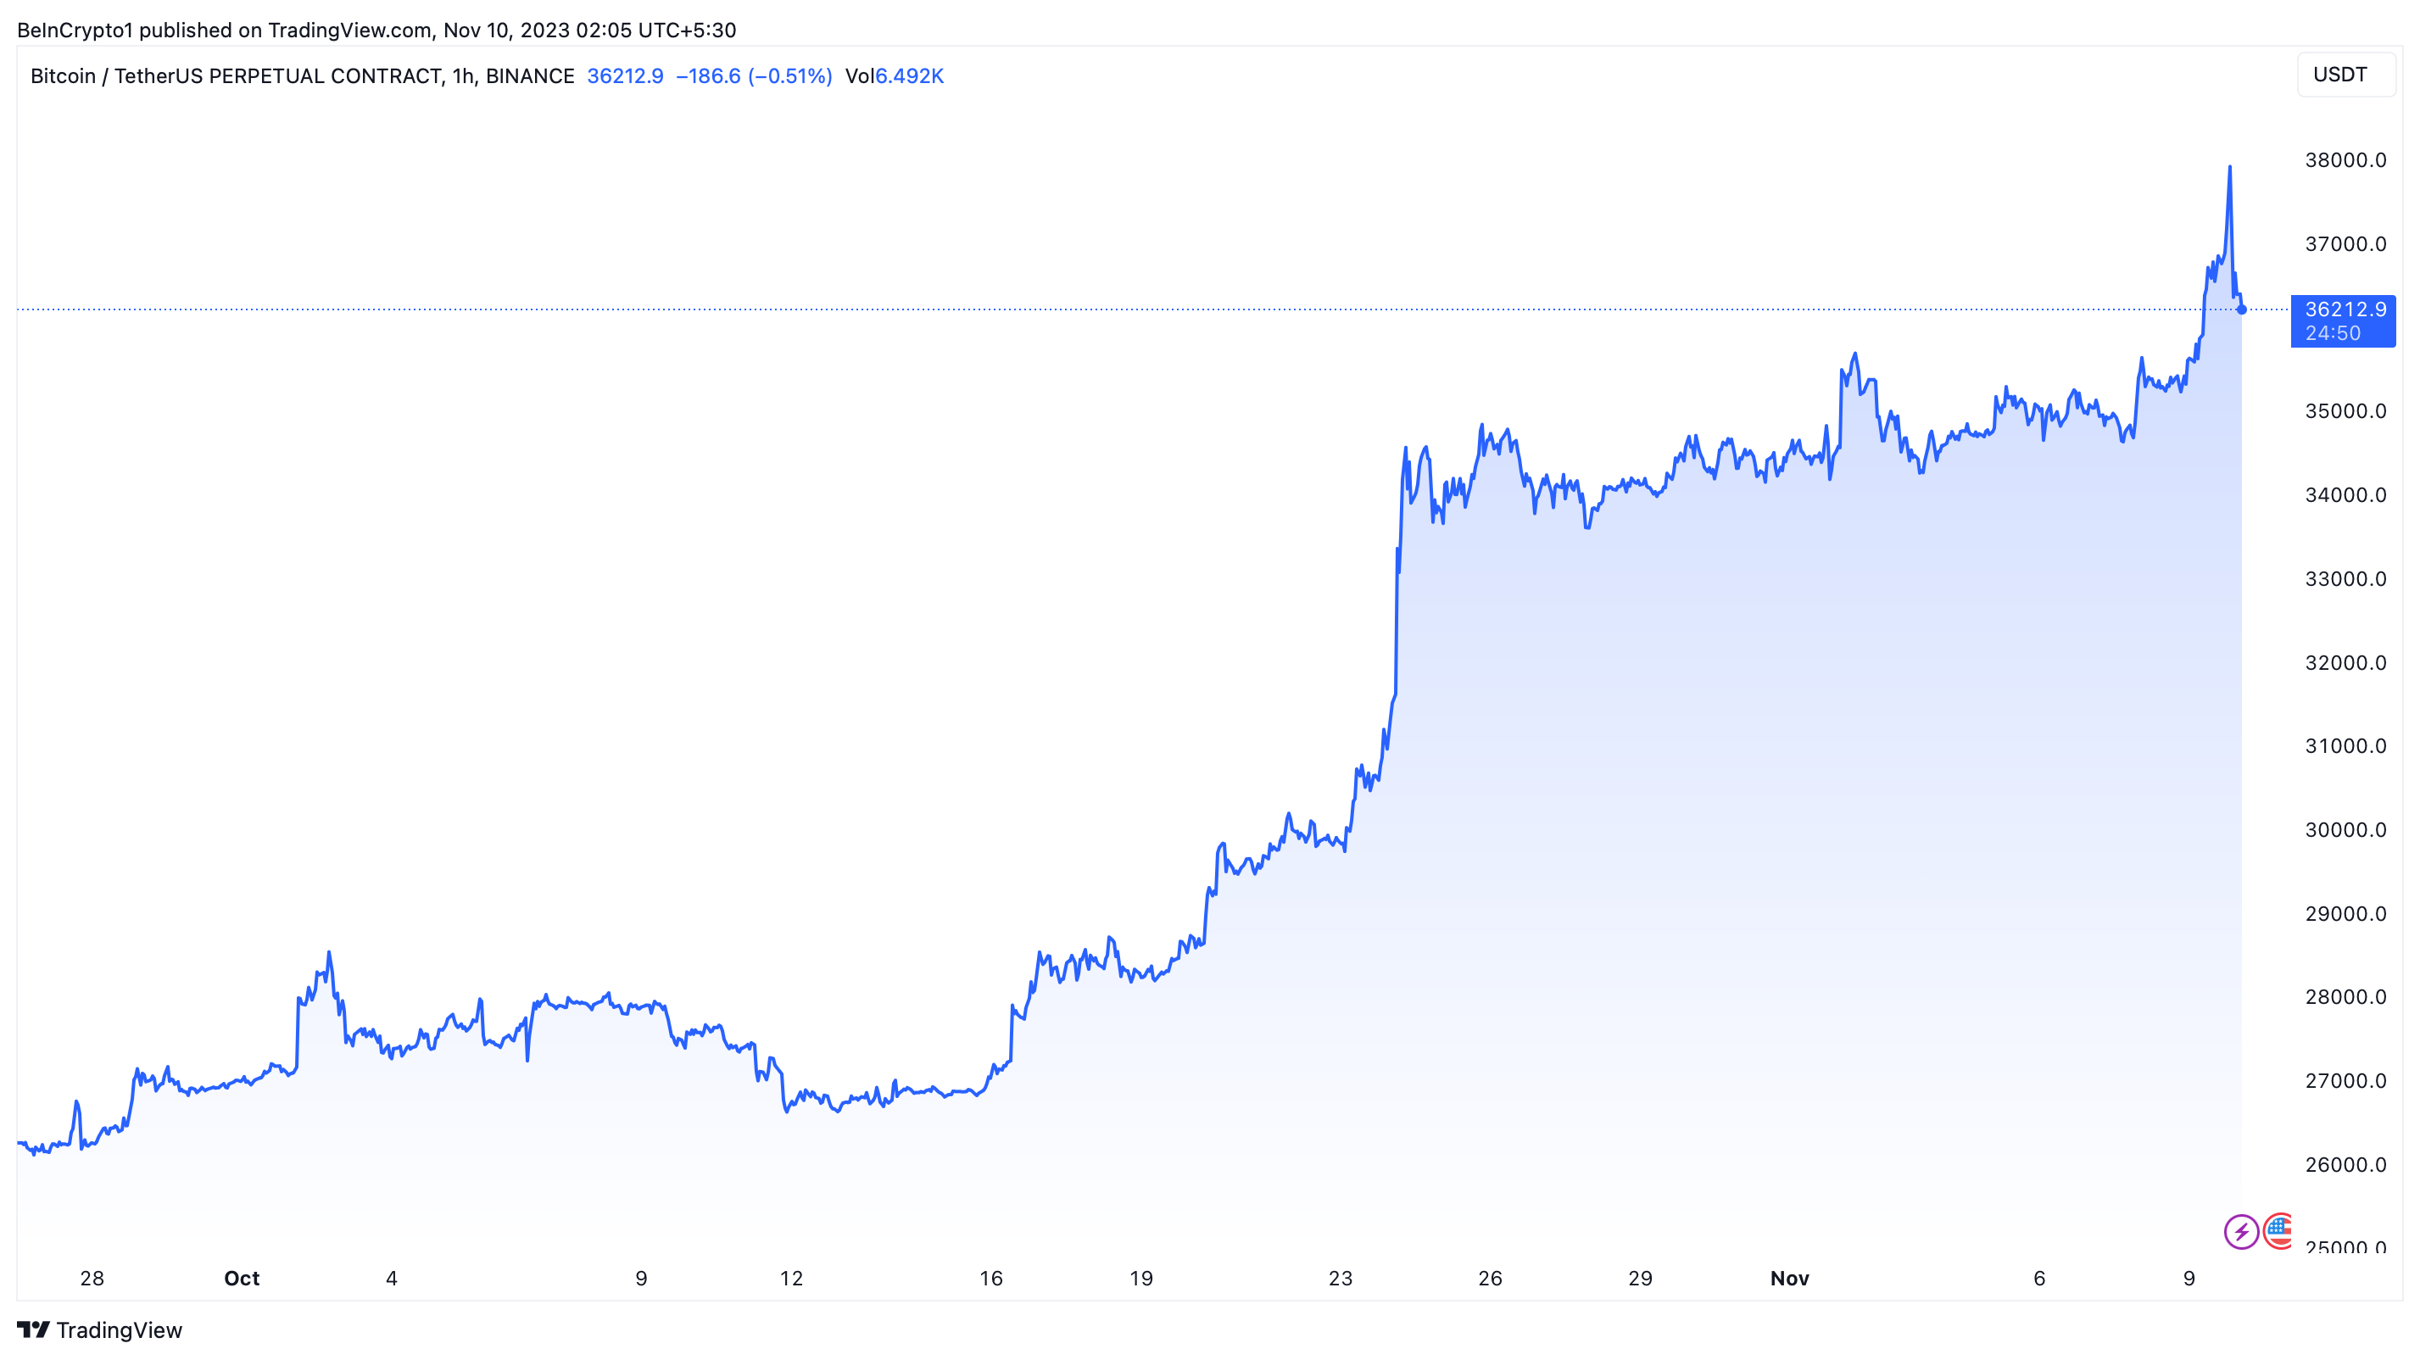Click the Vol 6.492K volume readout
Screen dimensions: 2420x1360
[894, 76]
